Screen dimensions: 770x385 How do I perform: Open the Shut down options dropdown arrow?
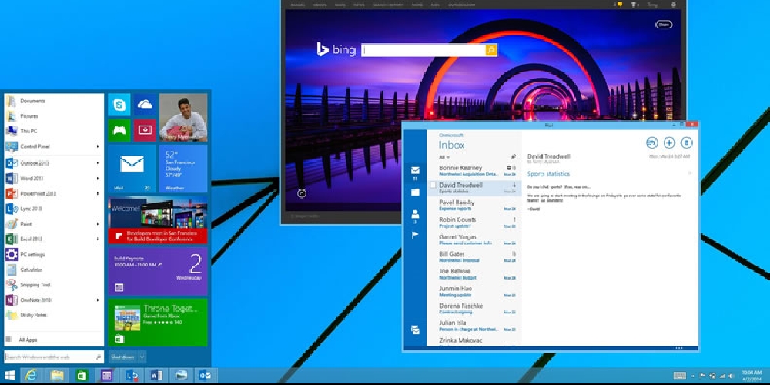point(142,357)
